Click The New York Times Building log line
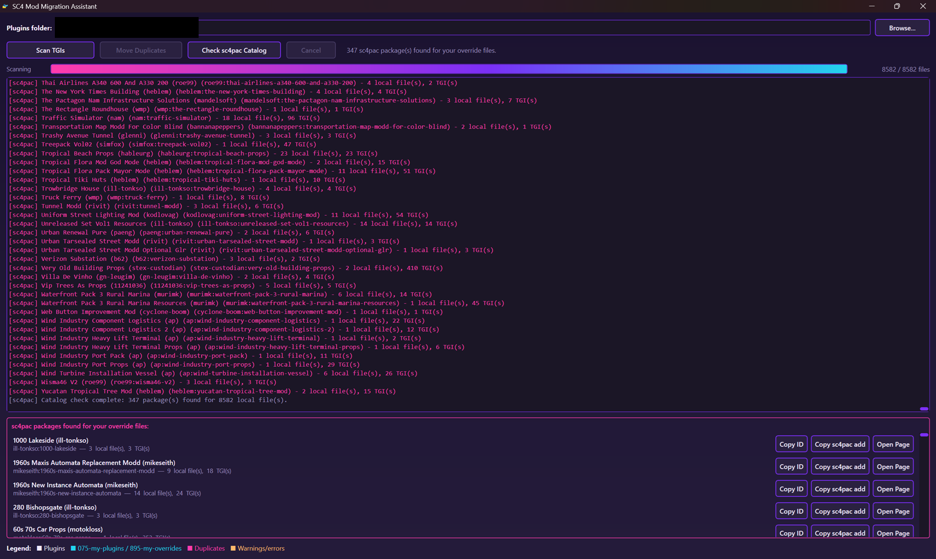This screenshot has height=559, width=936. 208,92
